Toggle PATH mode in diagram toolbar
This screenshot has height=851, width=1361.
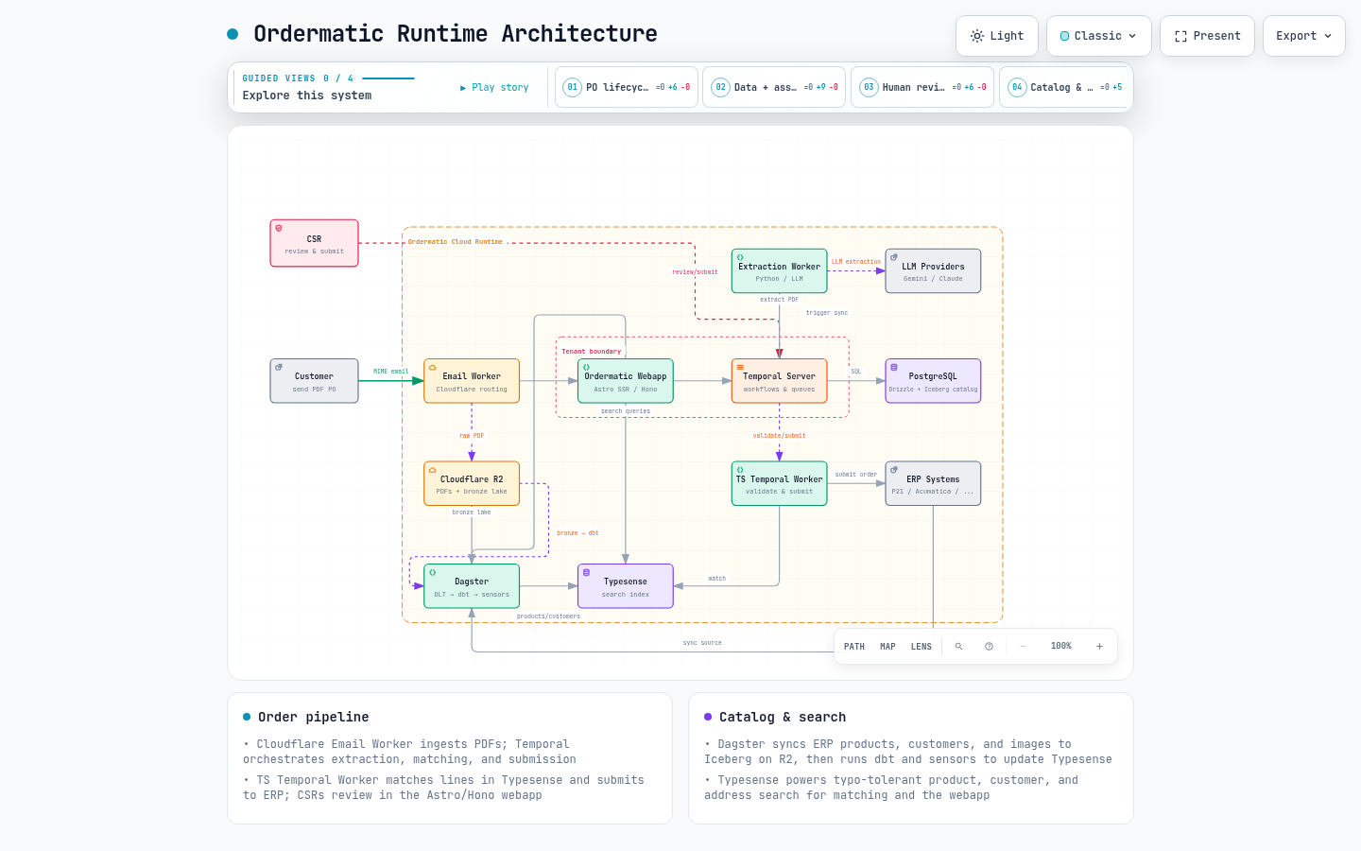pyautogui.click(x=854, y=647)
